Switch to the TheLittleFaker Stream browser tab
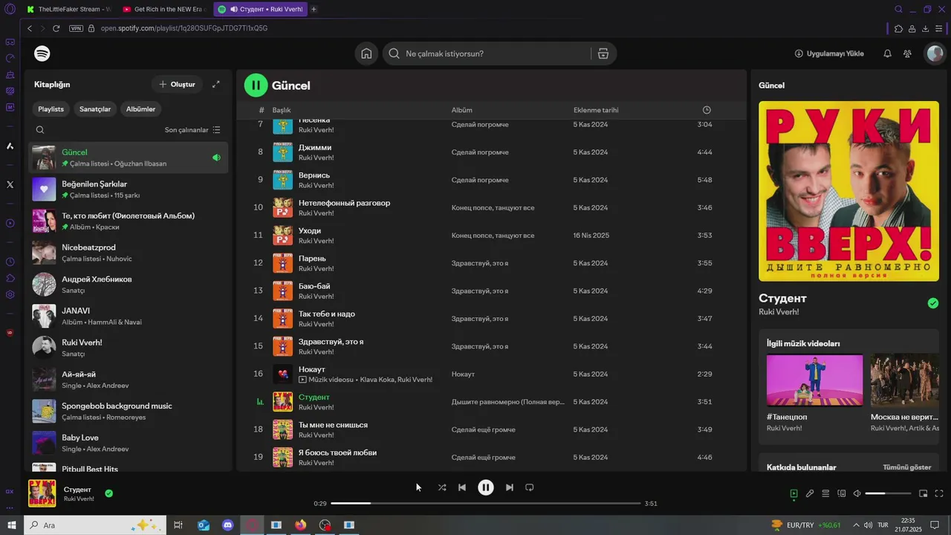The height and width of the screenshot is (535, 951). (68, 9)
